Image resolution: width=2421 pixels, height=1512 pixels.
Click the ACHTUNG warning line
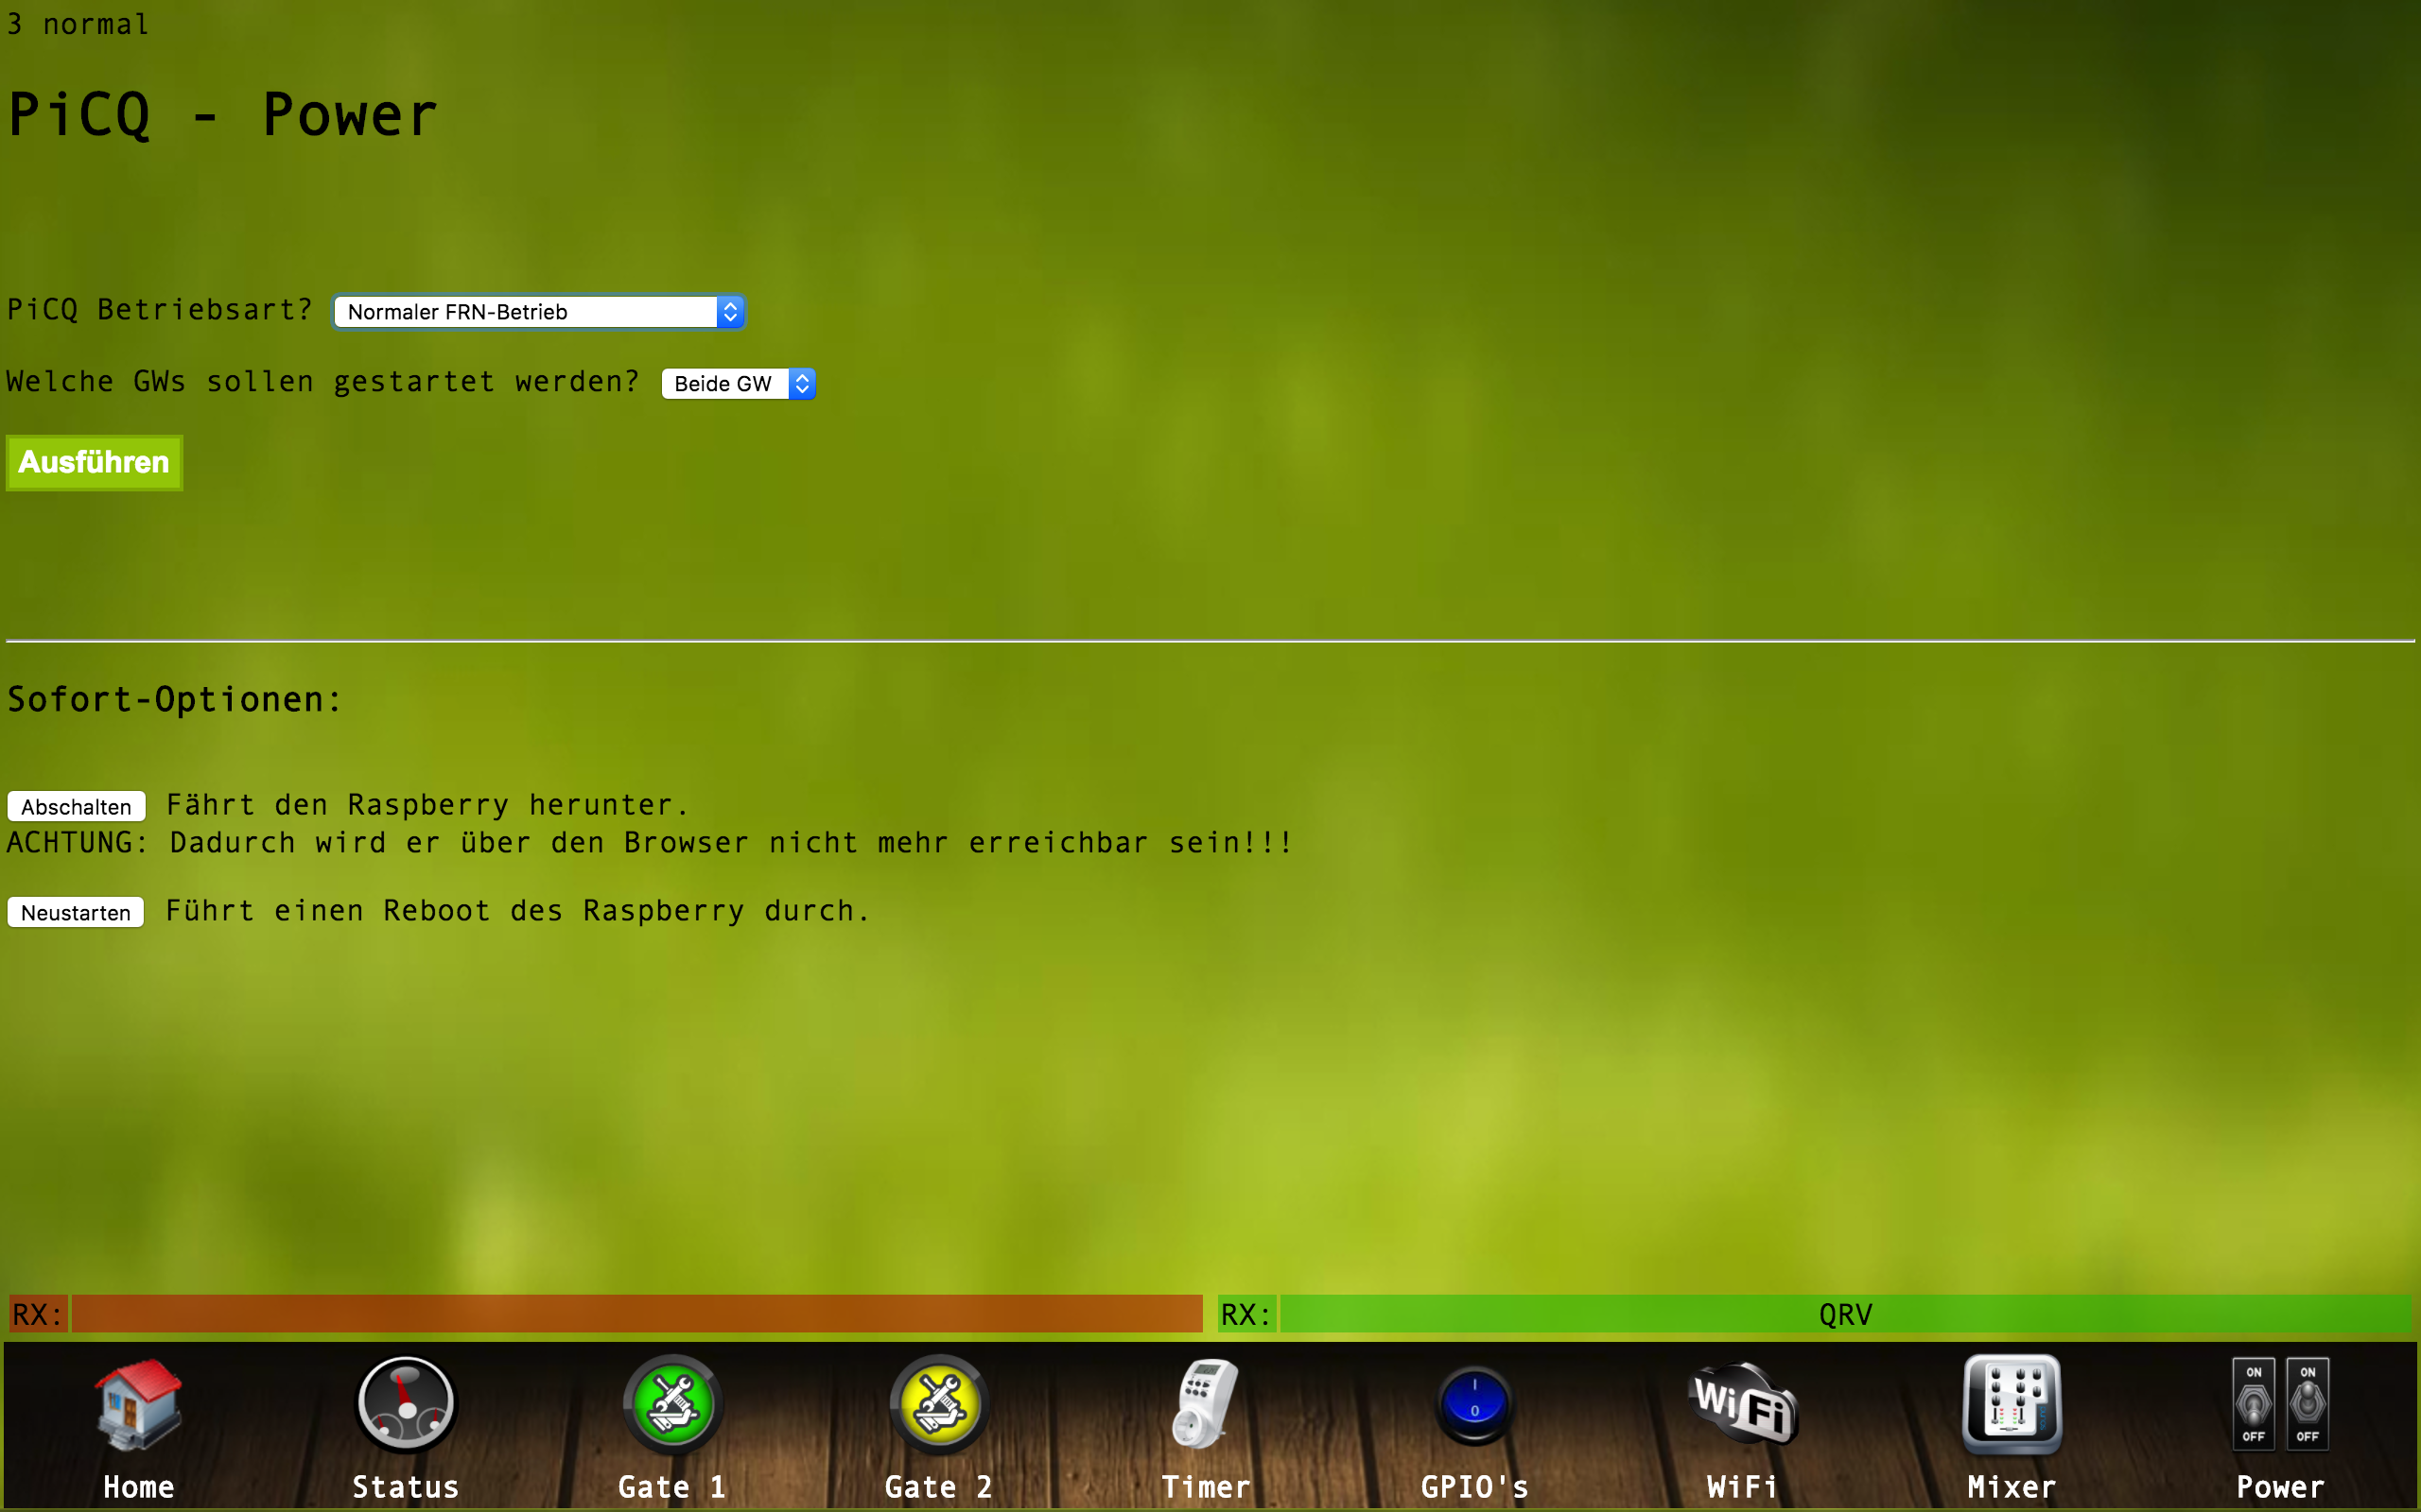(650, 843)
